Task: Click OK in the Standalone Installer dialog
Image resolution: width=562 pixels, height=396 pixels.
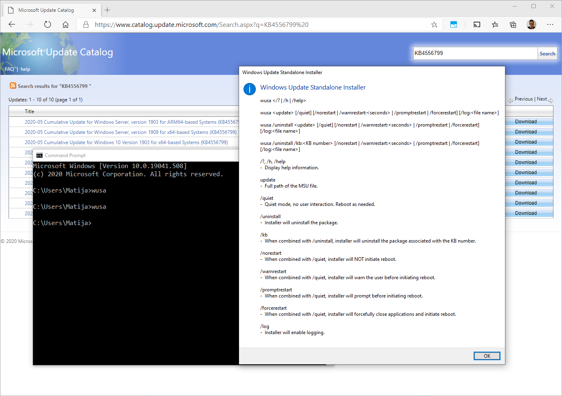Action: click(x=487, y=356)
